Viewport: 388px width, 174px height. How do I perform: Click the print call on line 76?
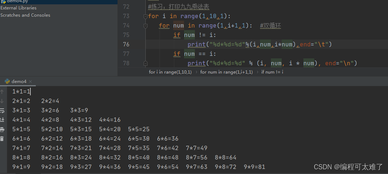(259, 45)
